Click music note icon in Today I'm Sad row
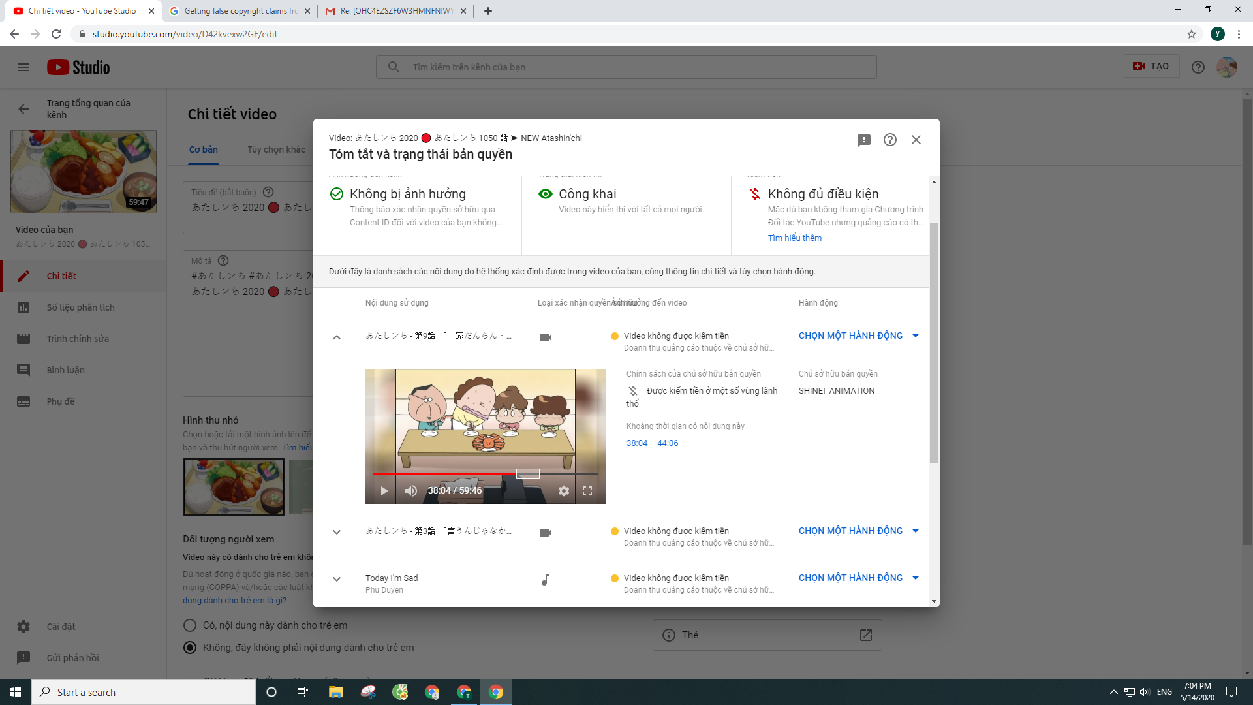Screen dimensions: 1253x705 (x=546, y=580)
